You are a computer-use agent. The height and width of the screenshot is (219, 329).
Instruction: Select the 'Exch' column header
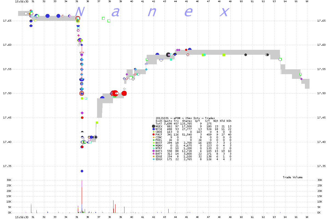(159, 121)
